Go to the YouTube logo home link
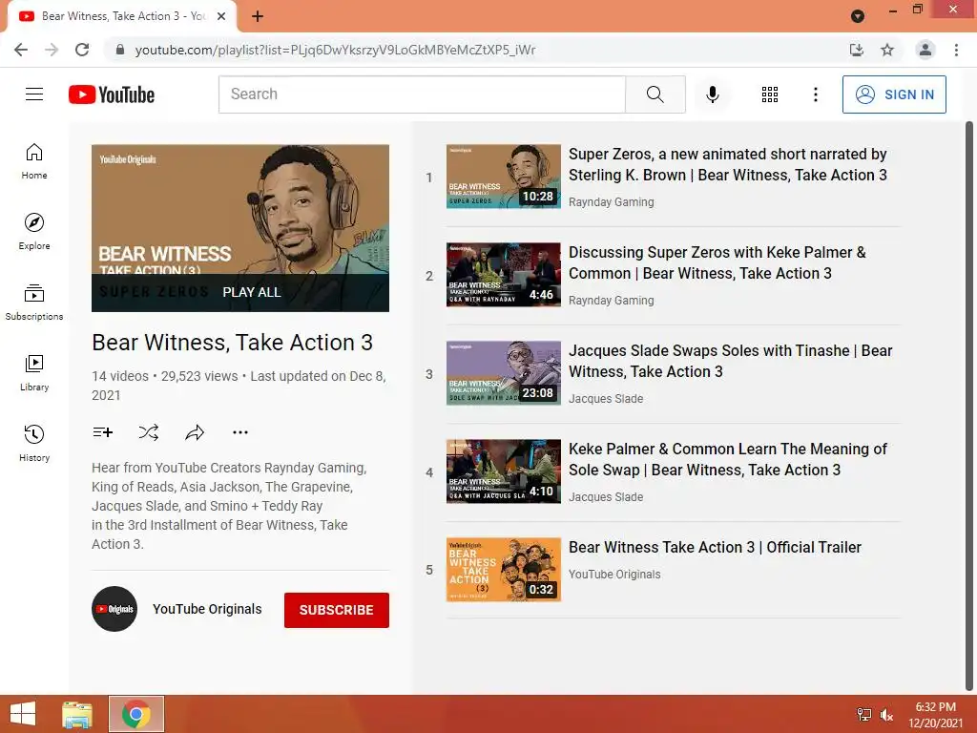The height and width of the screenshot is (733, 977). [x=112, y=94]
